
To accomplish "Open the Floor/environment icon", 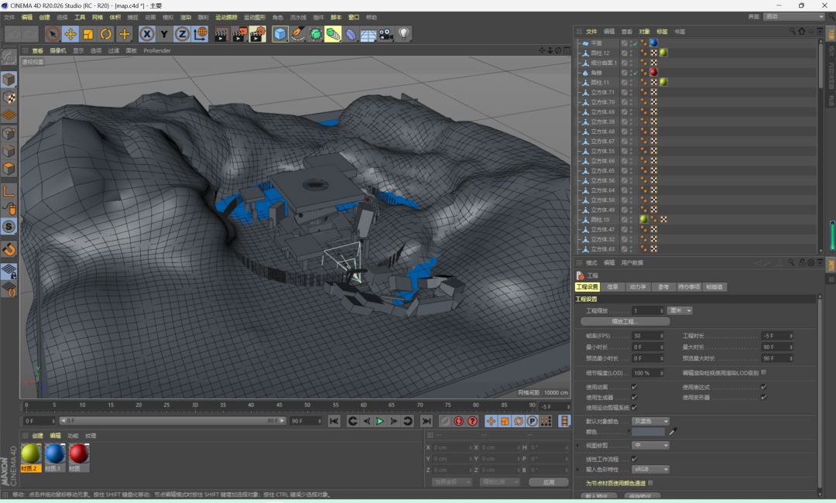I will (368, 34).
